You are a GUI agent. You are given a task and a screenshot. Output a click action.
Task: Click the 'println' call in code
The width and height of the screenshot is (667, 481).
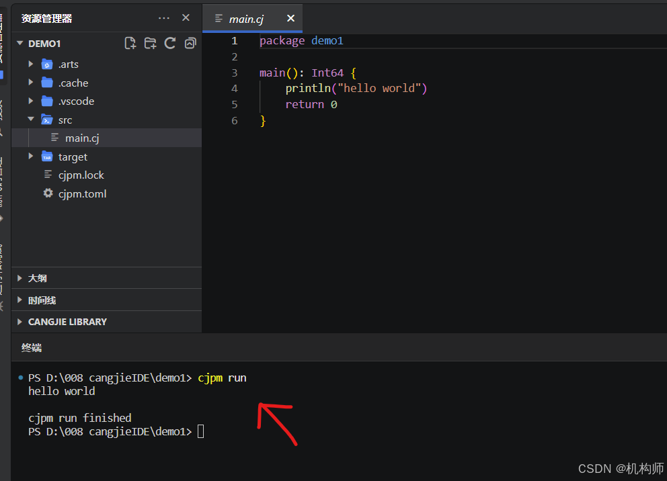[x=308, y=89]
